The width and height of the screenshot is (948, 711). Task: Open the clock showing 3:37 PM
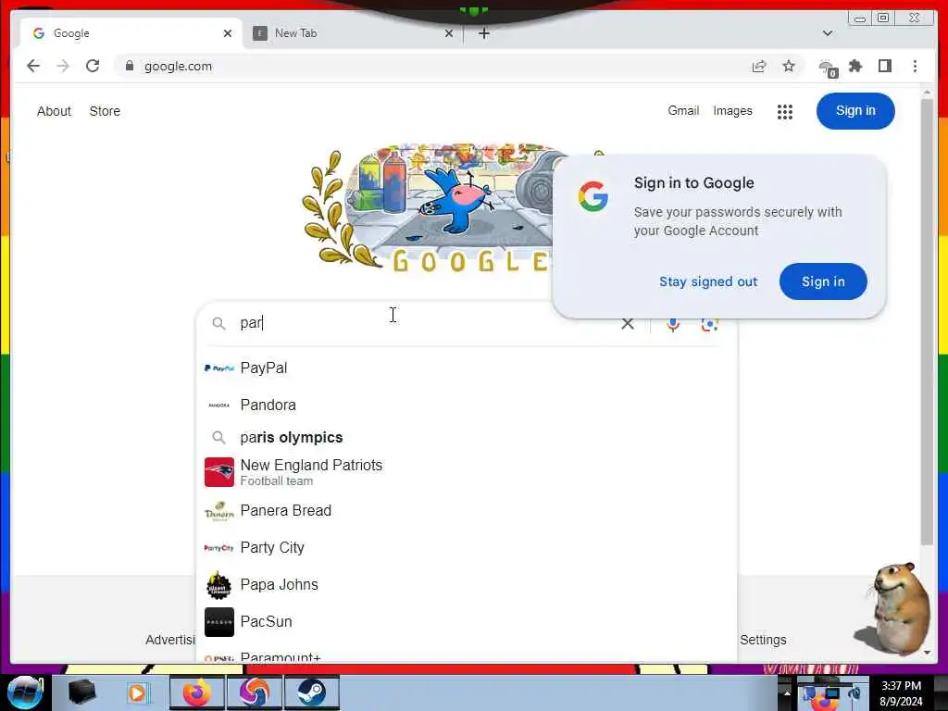[x=901, y=693]
